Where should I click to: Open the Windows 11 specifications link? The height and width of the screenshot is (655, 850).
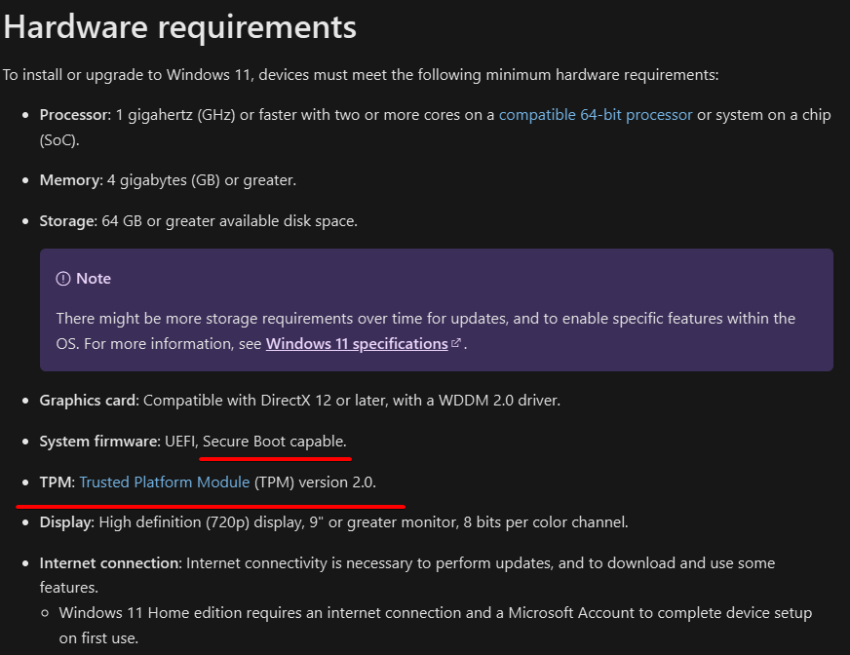(x=357, y=344)
